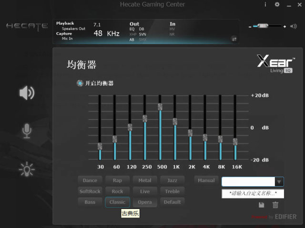Click the master volume slider knob
305x228 pixels.
point(263,26)
